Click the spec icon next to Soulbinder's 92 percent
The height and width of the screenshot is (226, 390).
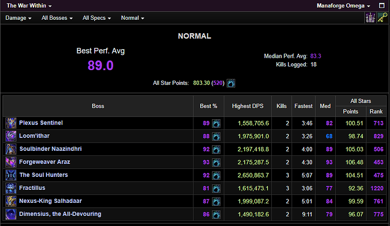(216, 149)
